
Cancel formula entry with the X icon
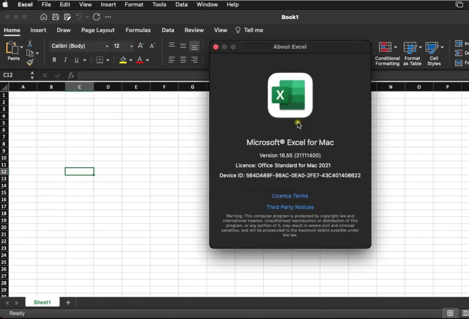45,75
